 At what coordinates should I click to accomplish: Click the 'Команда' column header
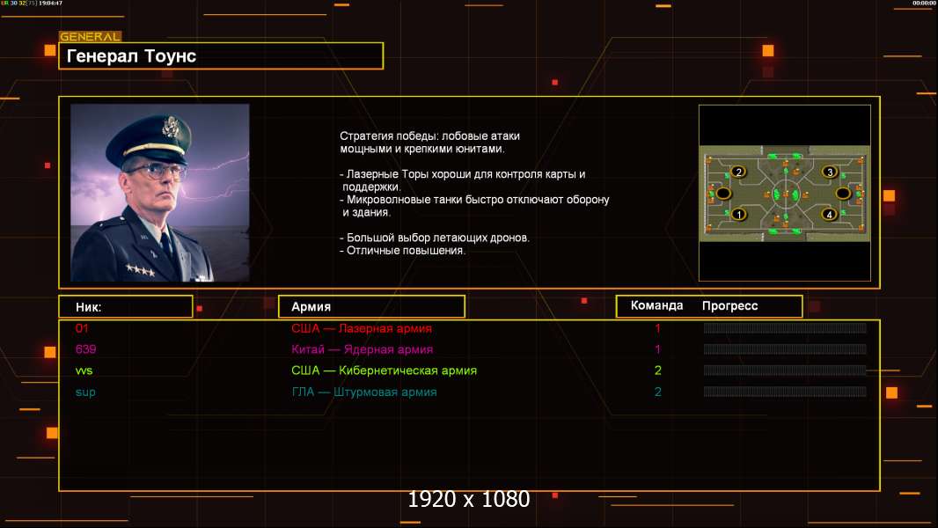click(x=656, y=305)
